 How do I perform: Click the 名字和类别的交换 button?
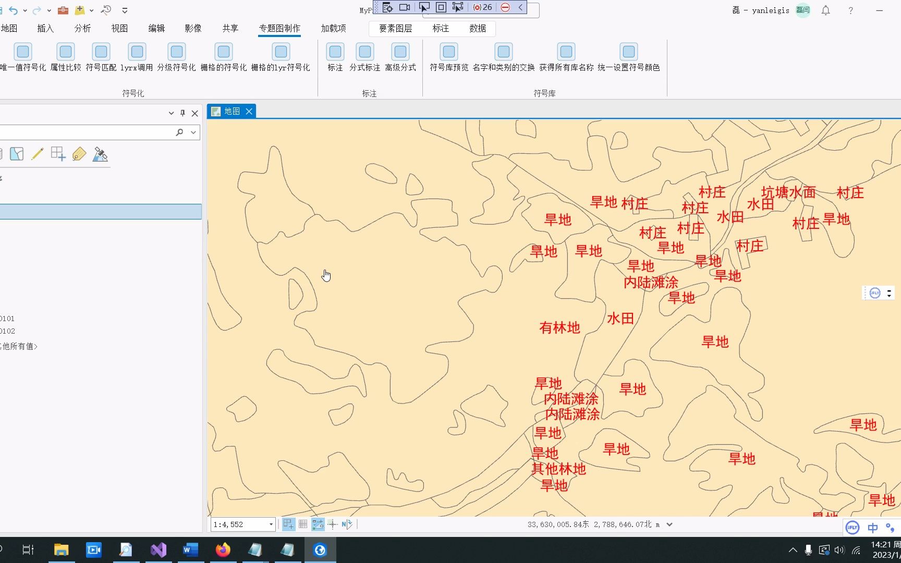(x=503, y=51)
